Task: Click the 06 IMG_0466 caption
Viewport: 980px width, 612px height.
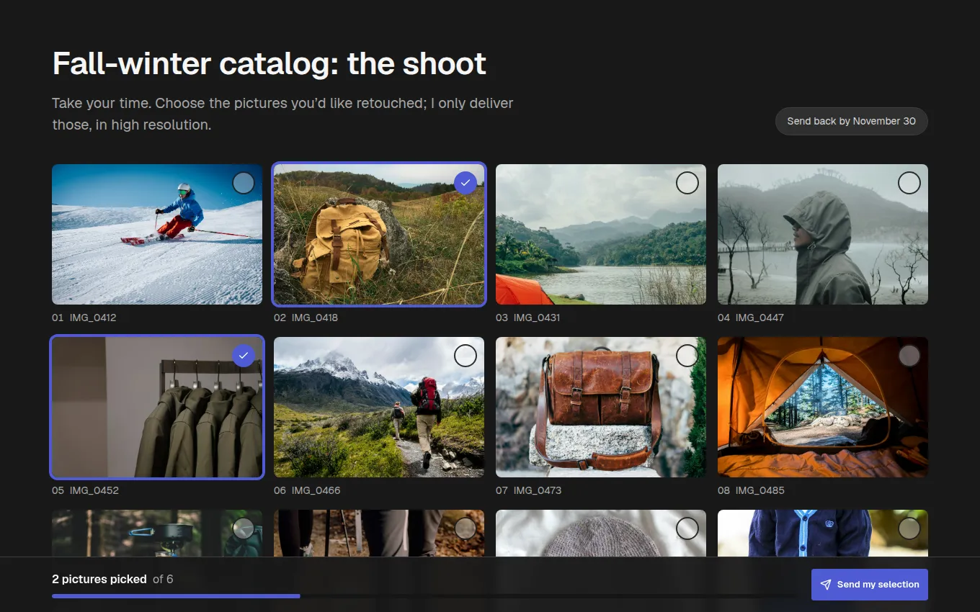Action: pyautogui.click(x=307, y=490)
